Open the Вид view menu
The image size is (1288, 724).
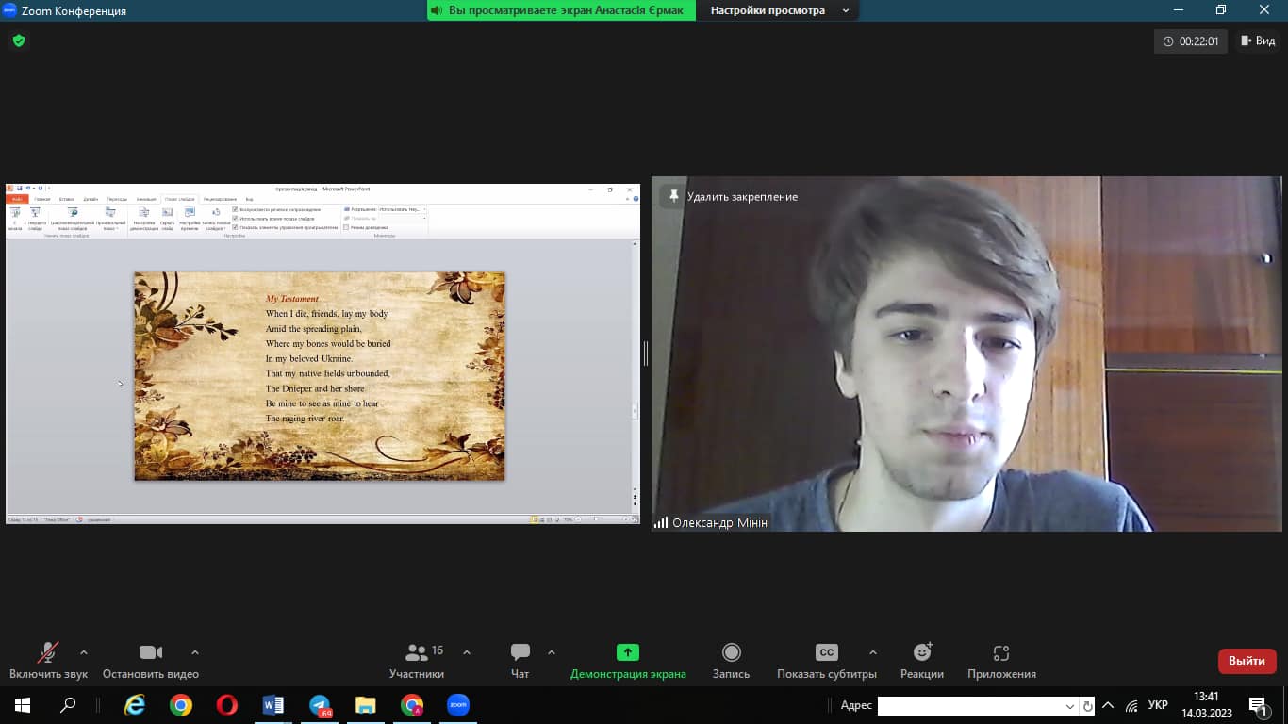(1258, 41)
